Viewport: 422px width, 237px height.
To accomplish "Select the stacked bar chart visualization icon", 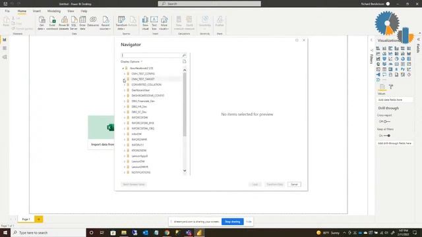I will (378, 48).
